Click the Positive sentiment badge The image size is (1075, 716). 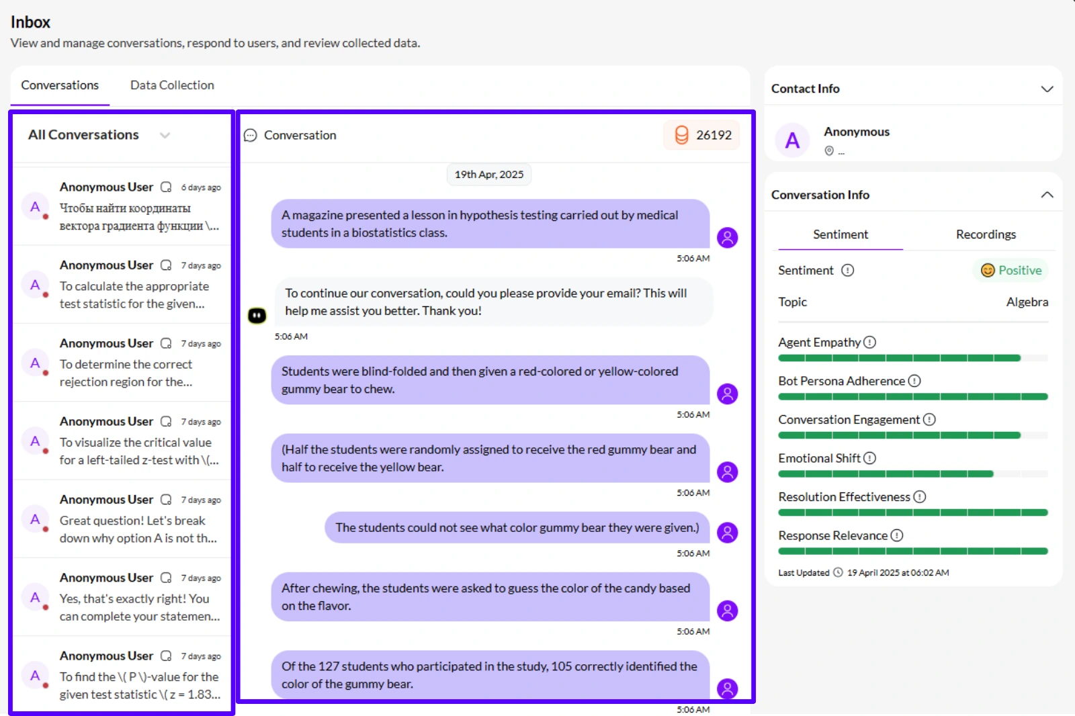click(x=1010, y=270)
